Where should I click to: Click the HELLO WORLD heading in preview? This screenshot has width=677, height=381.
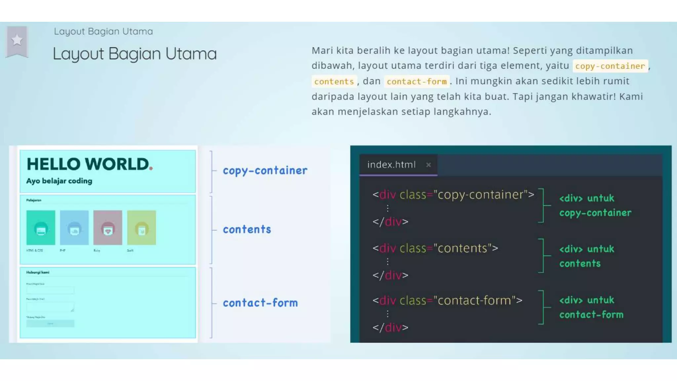90,164
